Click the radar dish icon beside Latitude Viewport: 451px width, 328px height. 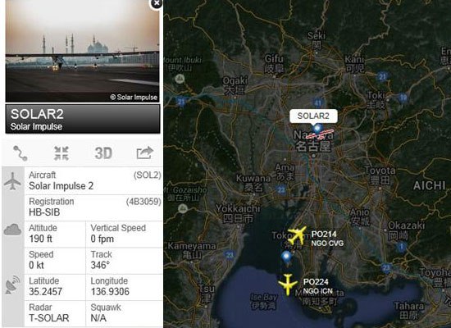point(12,285)
